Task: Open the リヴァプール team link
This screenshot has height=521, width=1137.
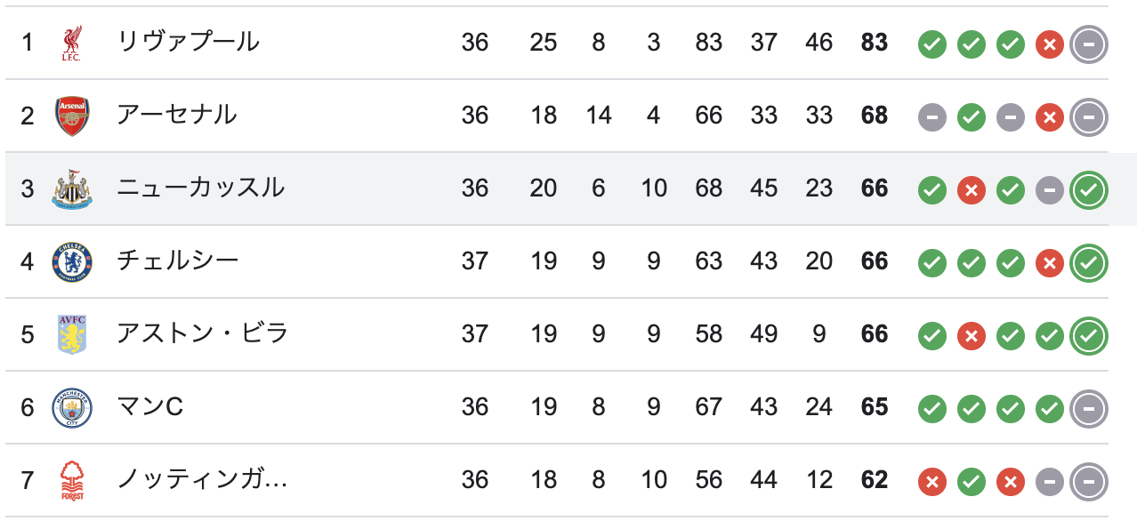Action: pyautogui.click(x=189, y=42)
